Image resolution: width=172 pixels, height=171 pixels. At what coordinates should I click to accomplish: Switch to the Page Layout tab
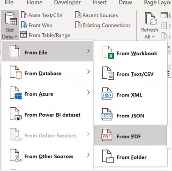tap(158, 2)
